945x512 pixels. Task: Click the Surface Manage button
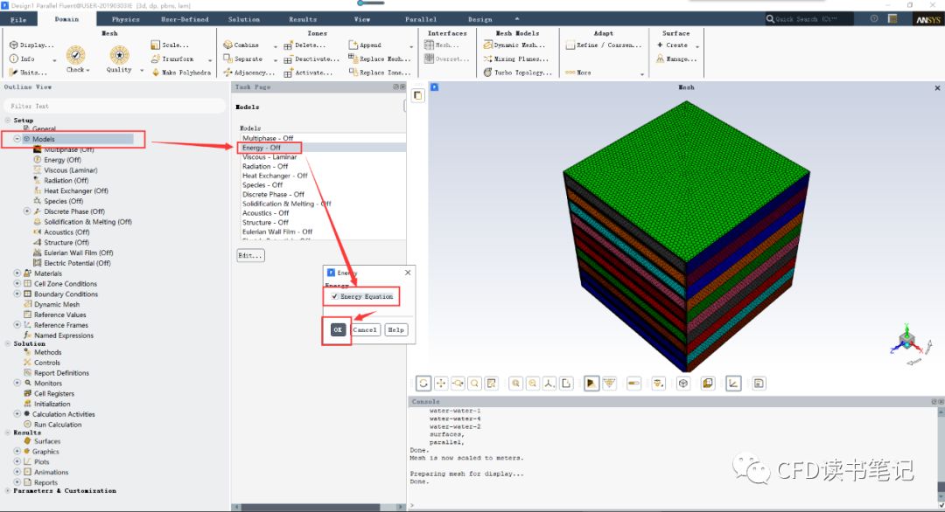tap(676, 59)
